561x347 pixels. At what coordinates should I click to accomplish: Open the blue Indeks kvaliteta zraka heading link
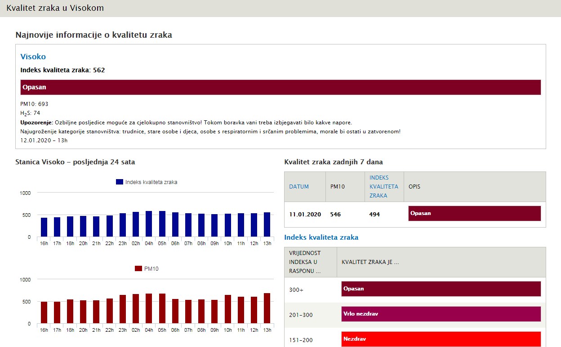321,237
